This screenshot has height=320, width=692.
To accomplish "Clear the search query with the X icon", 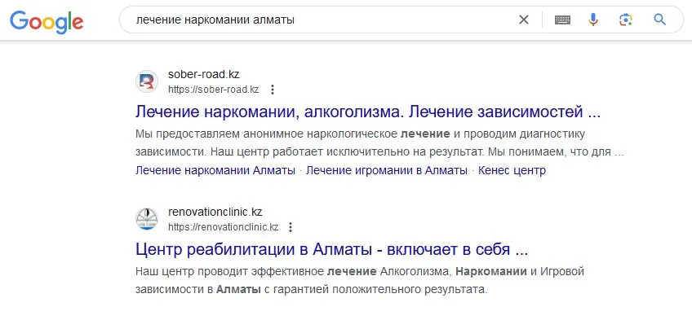I will (523, 20).
